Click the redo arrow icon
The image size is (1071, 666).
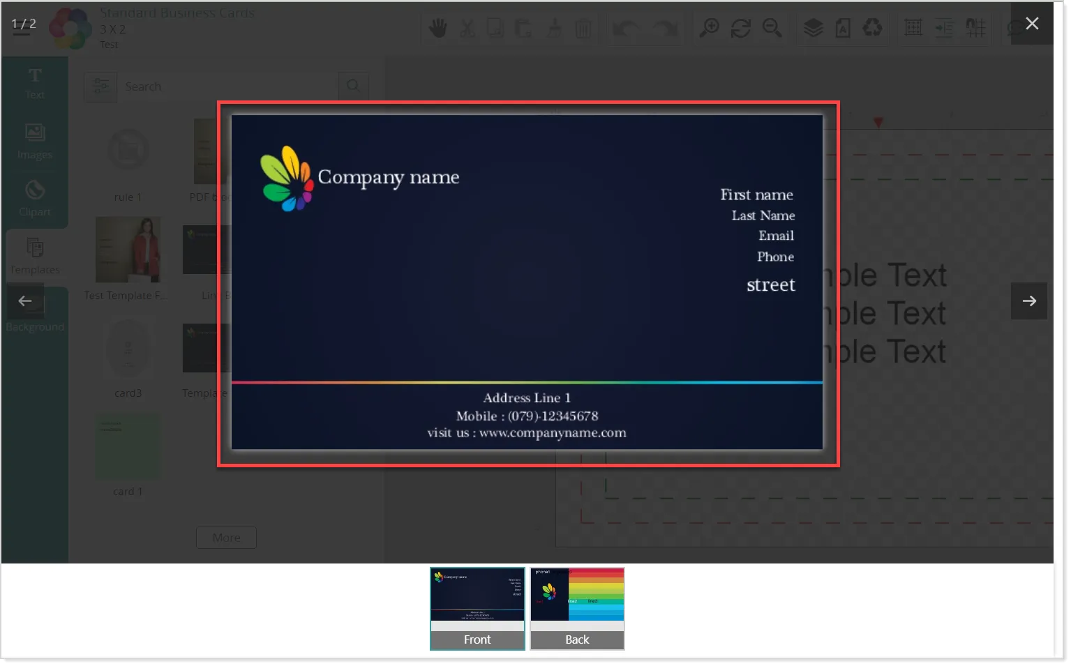tap(665, 29)
